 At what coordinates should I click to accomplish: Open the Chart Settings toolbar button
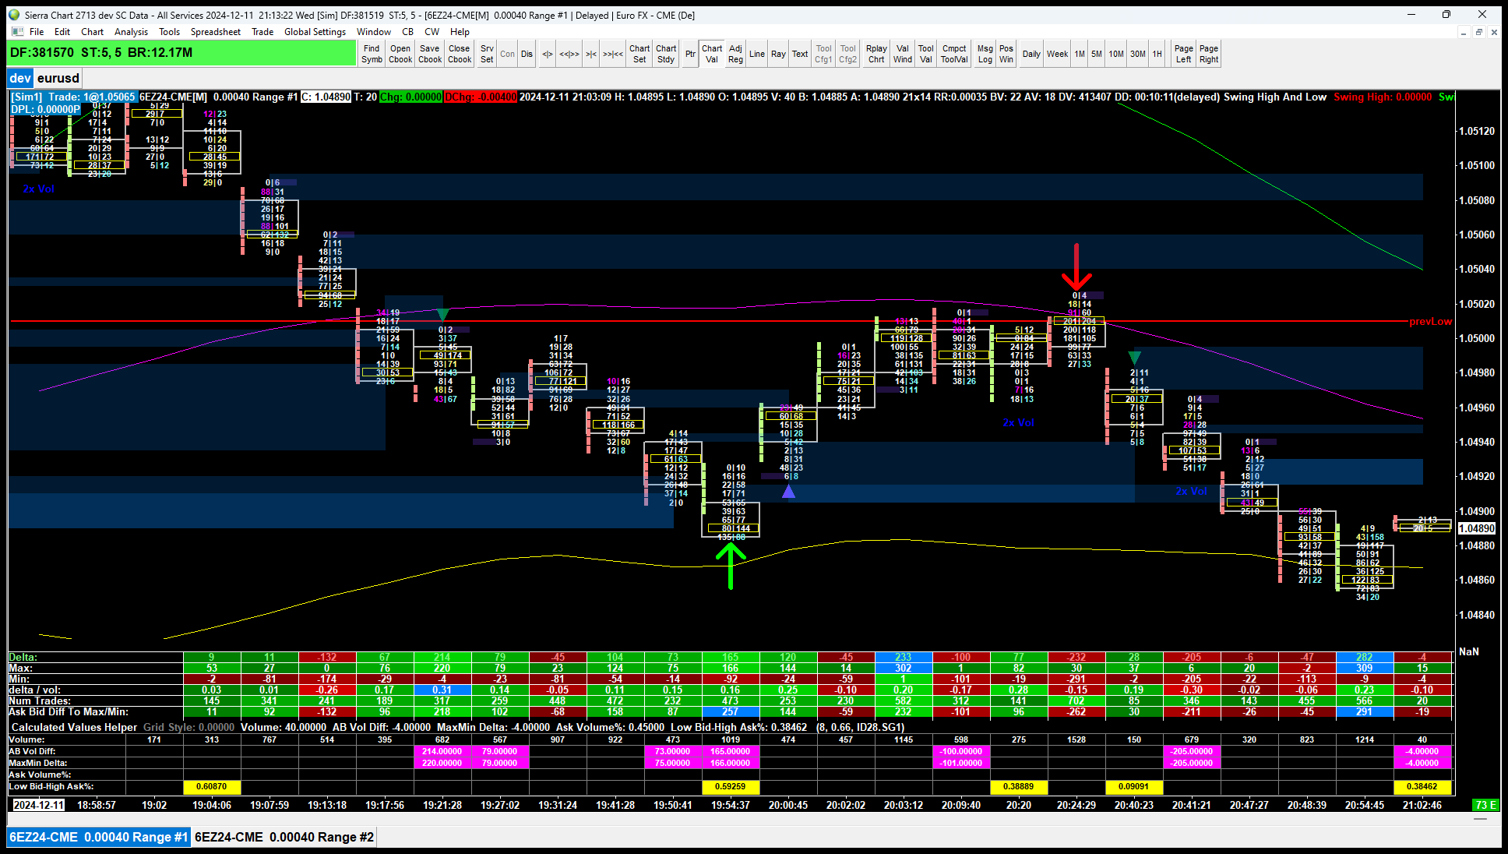(639, 54)
